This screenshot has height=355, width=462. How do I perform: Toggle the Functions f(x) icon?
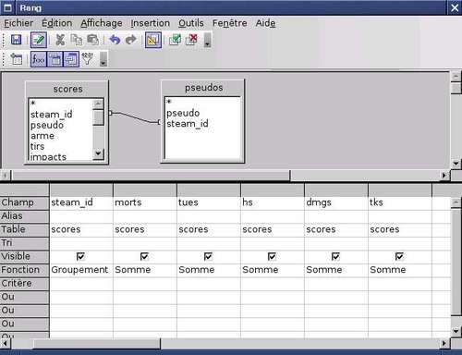coord(39,58)
